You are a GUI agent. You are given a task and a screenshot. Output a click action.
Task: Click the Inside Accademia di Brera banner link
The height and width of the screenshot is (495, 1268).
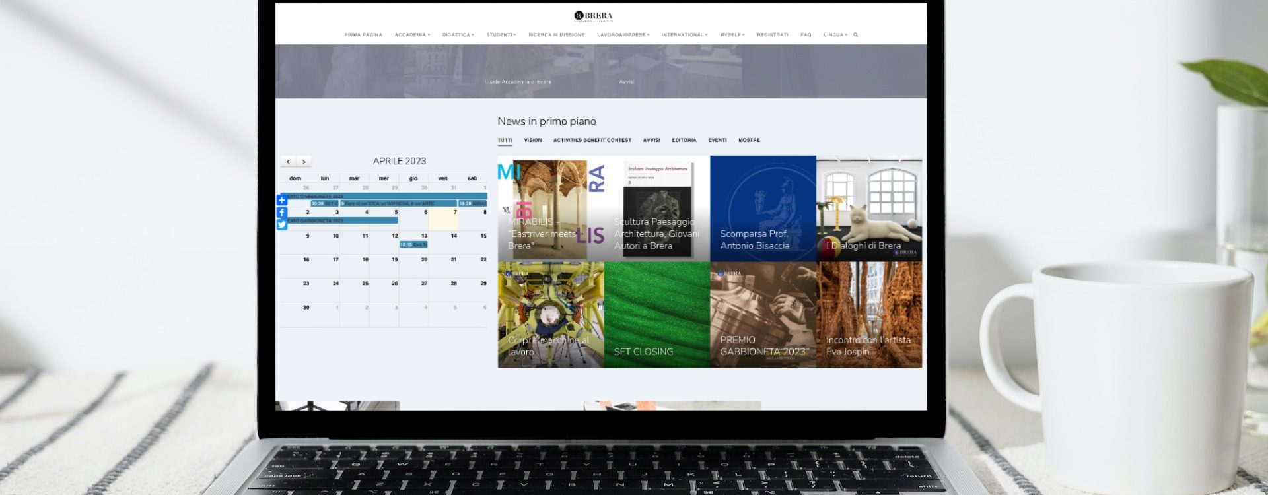pos(518,82)
